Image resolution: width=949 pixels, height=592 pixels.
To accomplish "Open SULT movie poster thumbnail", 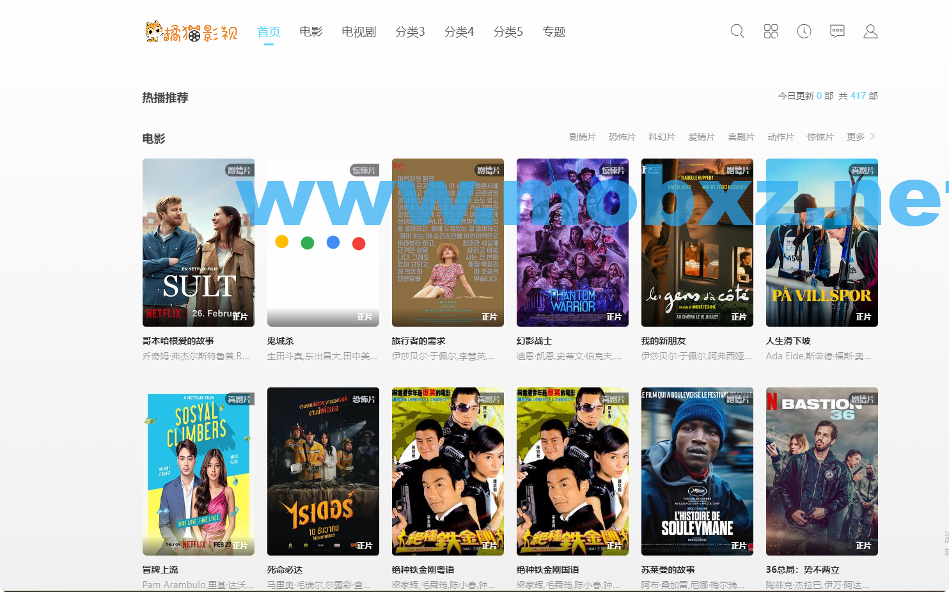I will 198,242.
